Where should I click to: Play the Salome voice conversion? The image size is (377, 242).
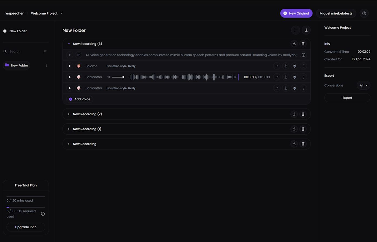(70, 66)
